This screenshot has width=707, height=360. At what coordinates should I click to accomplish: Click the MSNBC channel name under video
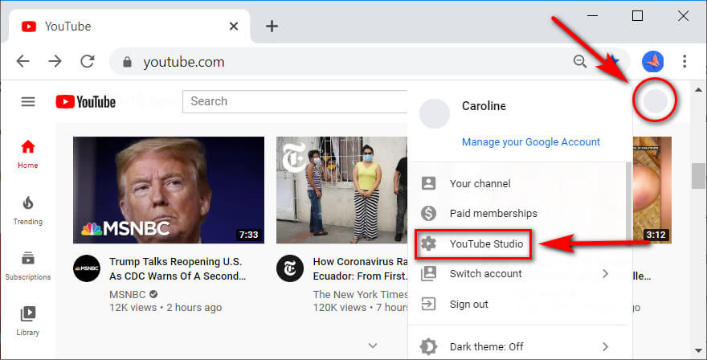(127, 295)
